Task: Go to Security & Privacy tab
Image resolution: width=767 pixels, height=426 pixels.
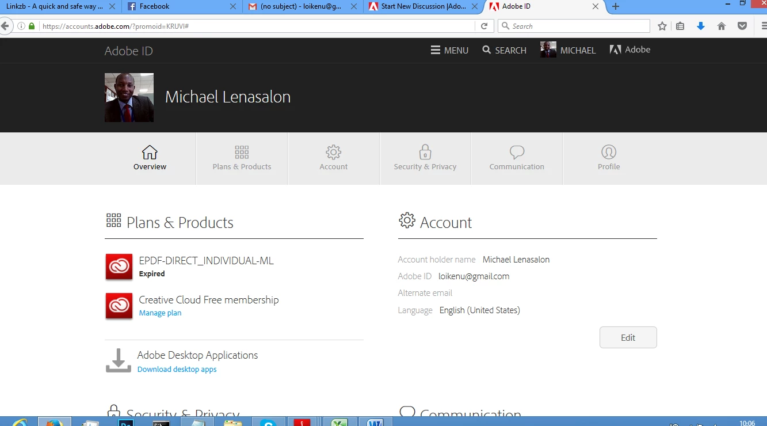Action: point(425,158)
